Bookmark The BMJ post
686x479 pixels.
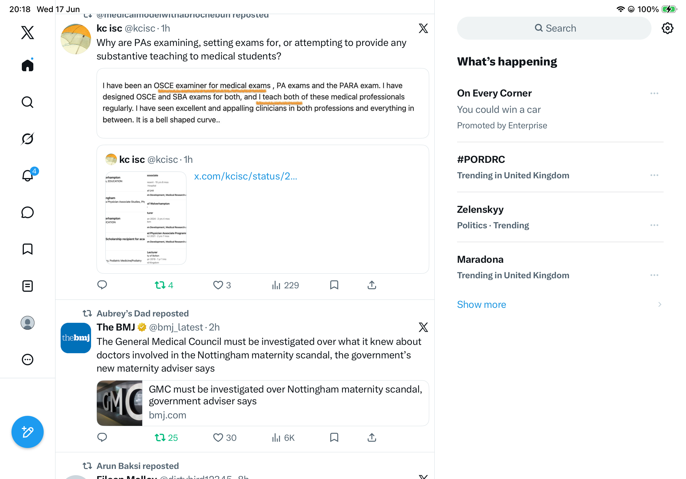[334, 437]
